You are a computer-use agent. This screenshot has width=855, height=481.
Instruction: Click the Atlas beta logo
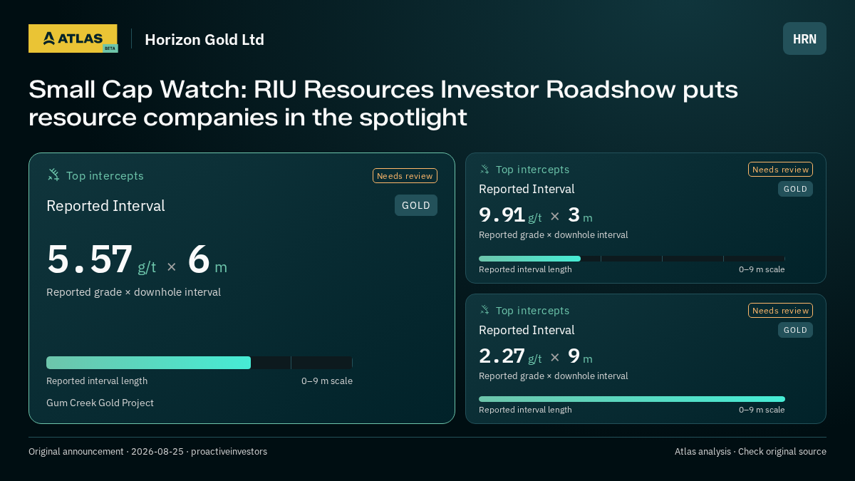pyautogui.click(x=73, y=38)
